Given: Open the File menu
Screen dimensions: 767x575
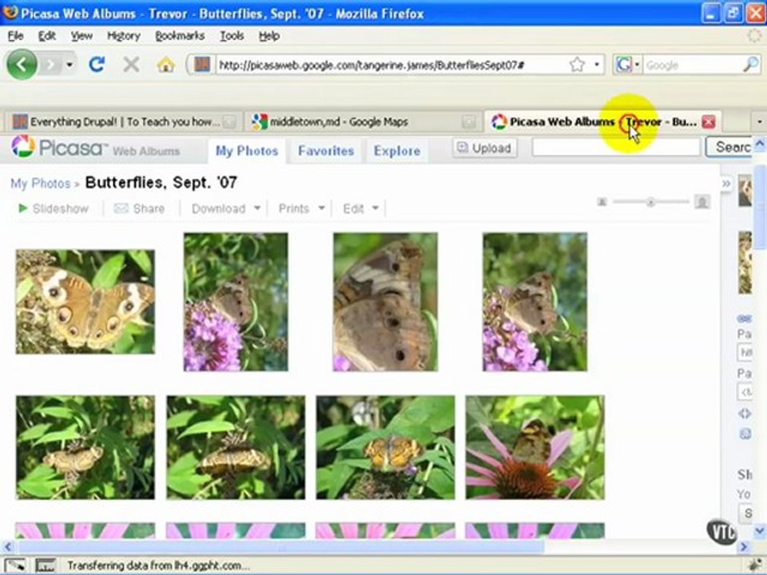Looking at the screenshot, I should coord(15,36).
